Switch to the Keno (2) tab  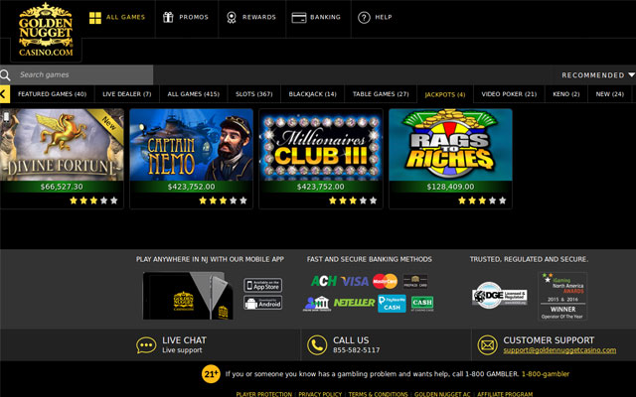(x=566, y=94)
